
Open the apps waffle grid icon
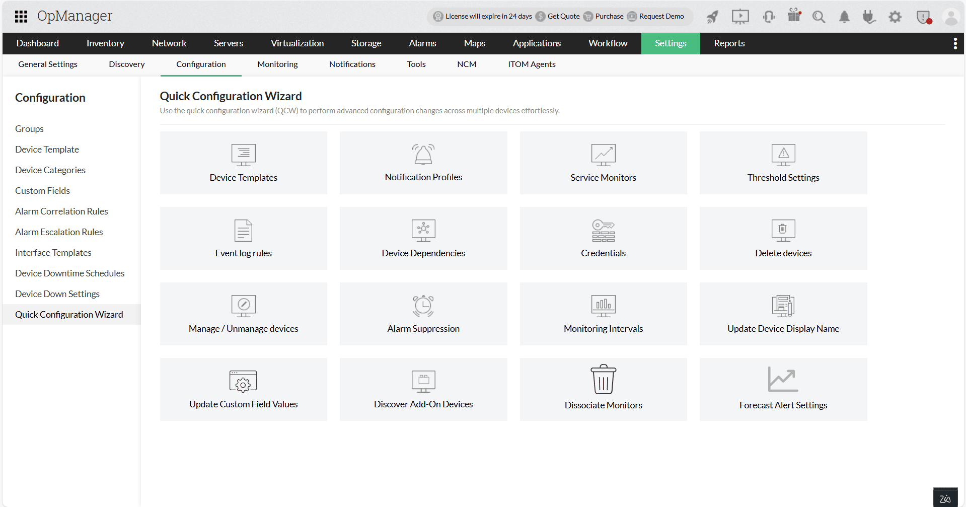click(x=21, y=17)
